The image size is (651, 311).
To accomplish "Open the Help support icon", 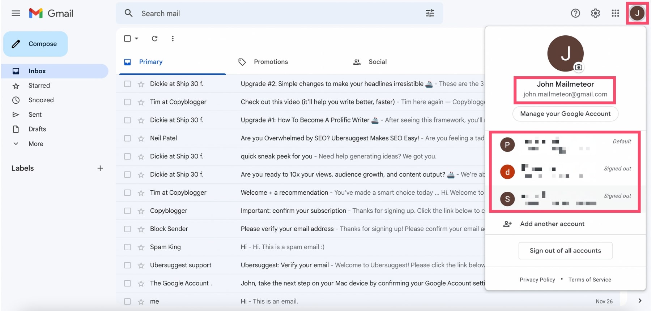I will coord(575,13).
